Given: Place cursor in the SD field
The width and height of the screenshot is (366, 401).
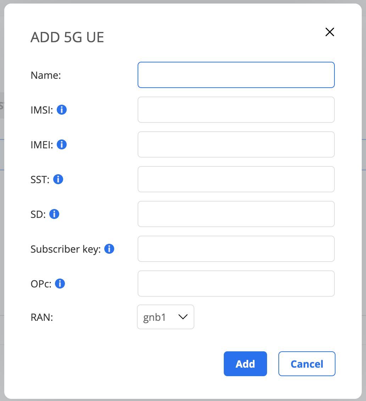Looking at the screenshot, I should coord(236,214).
